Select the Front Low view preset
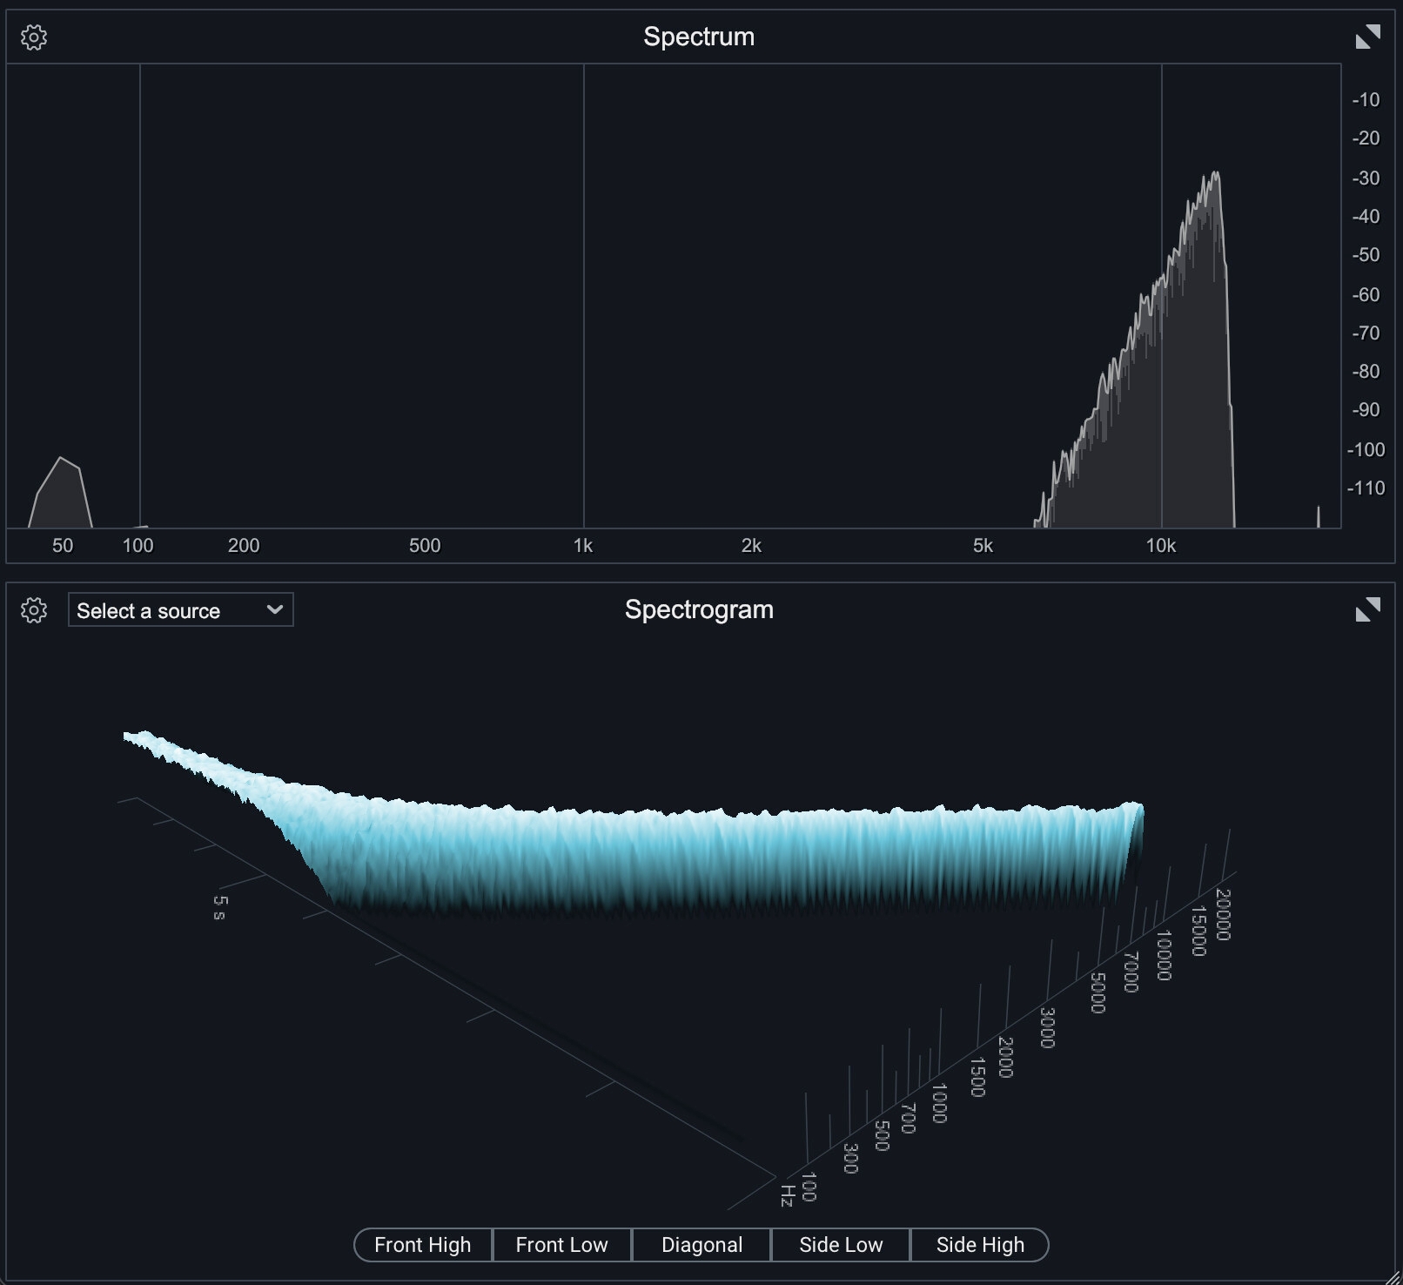Viewport: 1403px width, 1285px height. pos(561,1245)
